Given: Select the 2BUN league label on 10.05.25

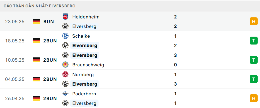Looking at the screenshot, I should (x=50, y=60).
